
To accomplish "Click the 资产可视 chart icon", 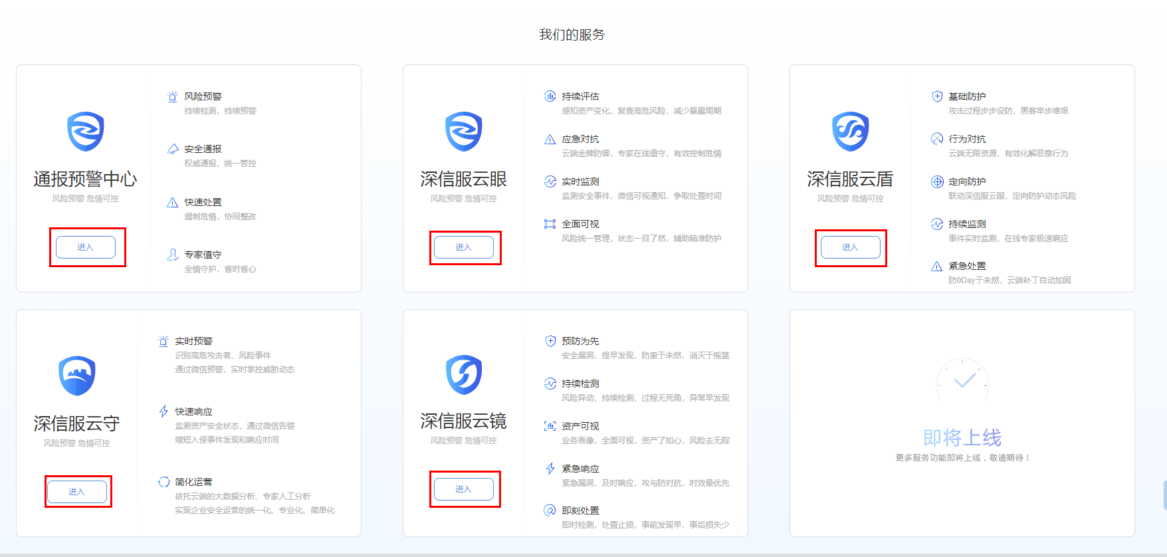I will 550,426.
